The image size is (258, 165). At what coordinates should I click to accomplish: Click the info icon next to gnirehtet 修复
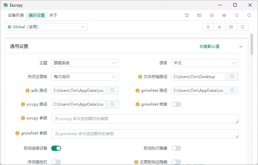click(x=138, y=104)
